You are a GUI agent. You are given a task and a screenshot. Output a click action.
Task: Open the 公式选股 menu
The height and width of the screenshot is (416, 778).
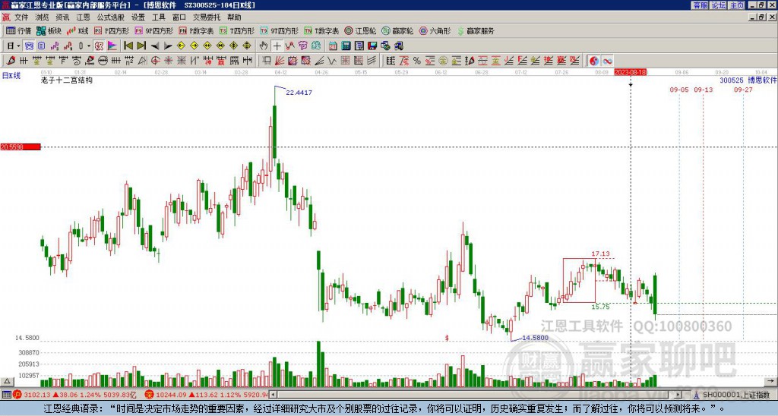pos(111,17)
